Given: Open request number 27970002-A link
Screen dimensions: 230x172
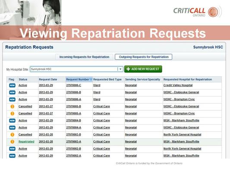Looking at the screenshot, I should click(x=73, y=156).
